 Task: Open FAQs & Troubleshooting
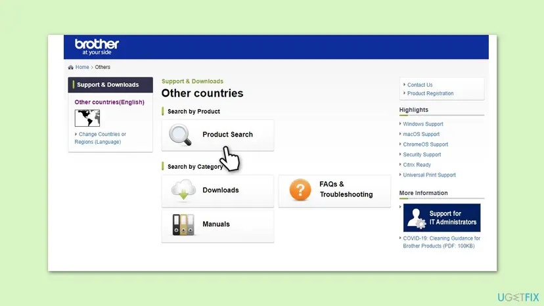(x=334, y=191)
